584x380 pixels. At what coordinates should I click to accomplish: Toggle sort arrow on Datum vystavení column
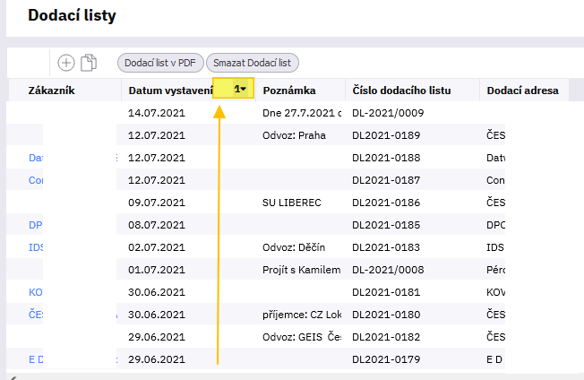[241, 89]
